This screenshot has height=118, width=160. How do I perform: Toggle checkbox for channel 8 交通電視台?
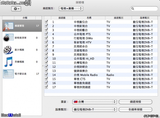(x=46, y=50)
